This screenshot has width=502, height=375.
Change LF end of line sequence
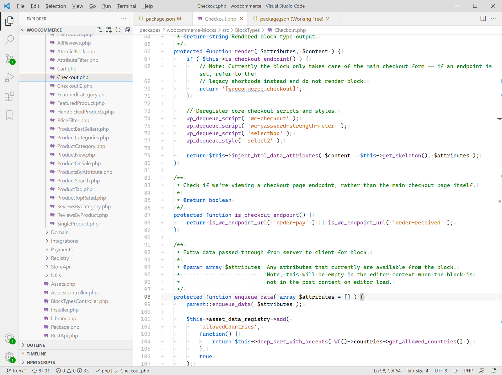456,371
